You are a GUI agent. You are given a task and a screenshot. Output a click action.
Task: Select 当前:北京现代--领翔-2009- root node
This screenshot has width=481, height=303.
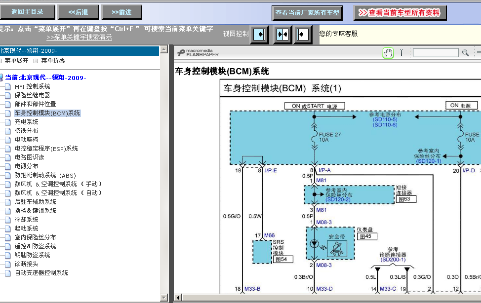(45, 77)
